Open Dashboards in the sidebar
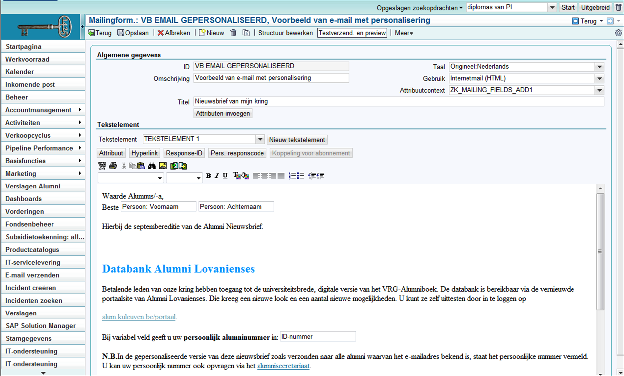This screenshot has width=624, height=376. (x=43, y=198)
